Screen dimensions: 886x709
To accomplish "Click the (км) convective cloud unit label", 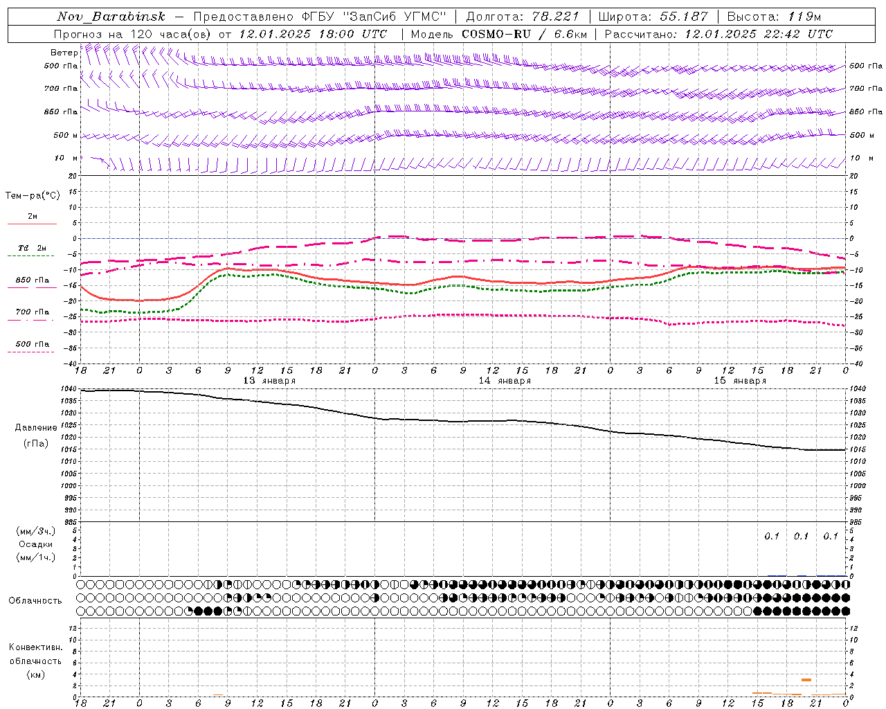I will click(x=36, y=674).
